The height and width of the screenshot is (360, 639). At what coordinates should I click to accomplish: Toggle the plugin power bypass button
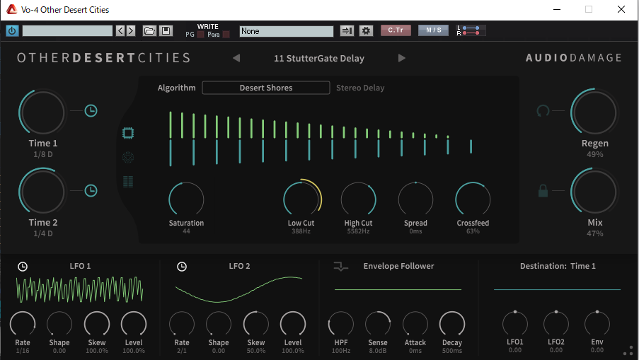pyautogui.click(x=12, y=30)
